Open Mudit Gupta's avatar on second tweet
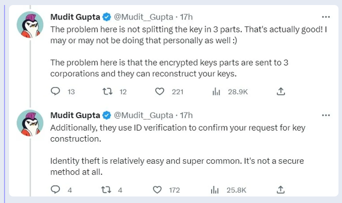Screen dimensions: 342x203 [x=30, y=123]
